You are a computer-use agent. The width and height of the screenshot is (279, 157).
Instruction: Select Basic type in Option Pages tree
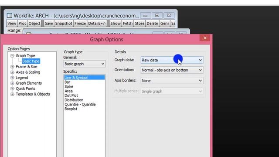(x=31, y=61)
